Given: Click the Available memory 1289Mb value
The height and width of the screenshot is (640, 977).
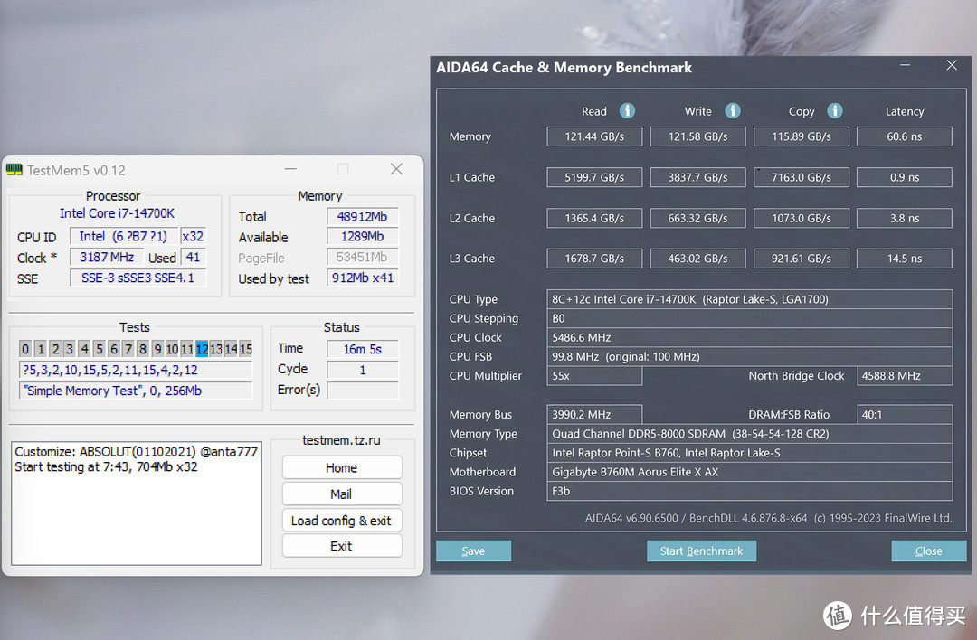Looking at the screenshot, I should coord(362,237).
